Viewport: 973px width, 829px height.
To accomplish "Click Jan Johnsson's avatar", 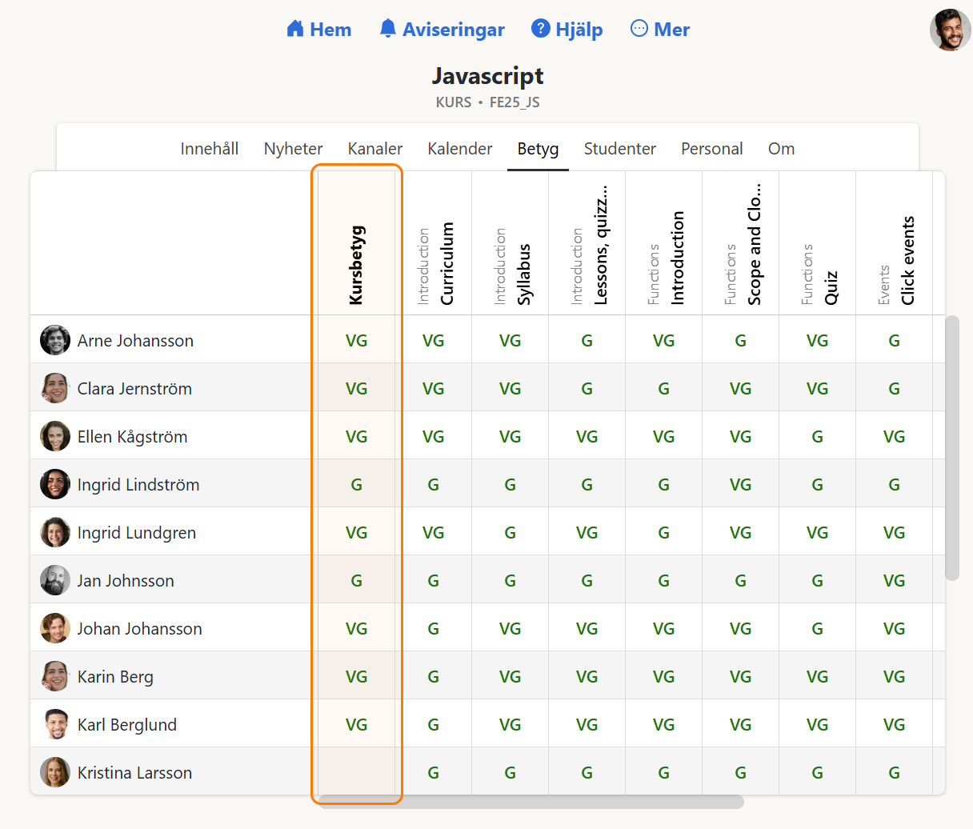I will click(55, 580).
